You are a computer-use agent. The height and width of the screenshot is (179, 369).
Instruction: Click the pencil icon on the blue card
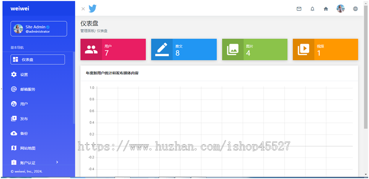coord(162,50)
